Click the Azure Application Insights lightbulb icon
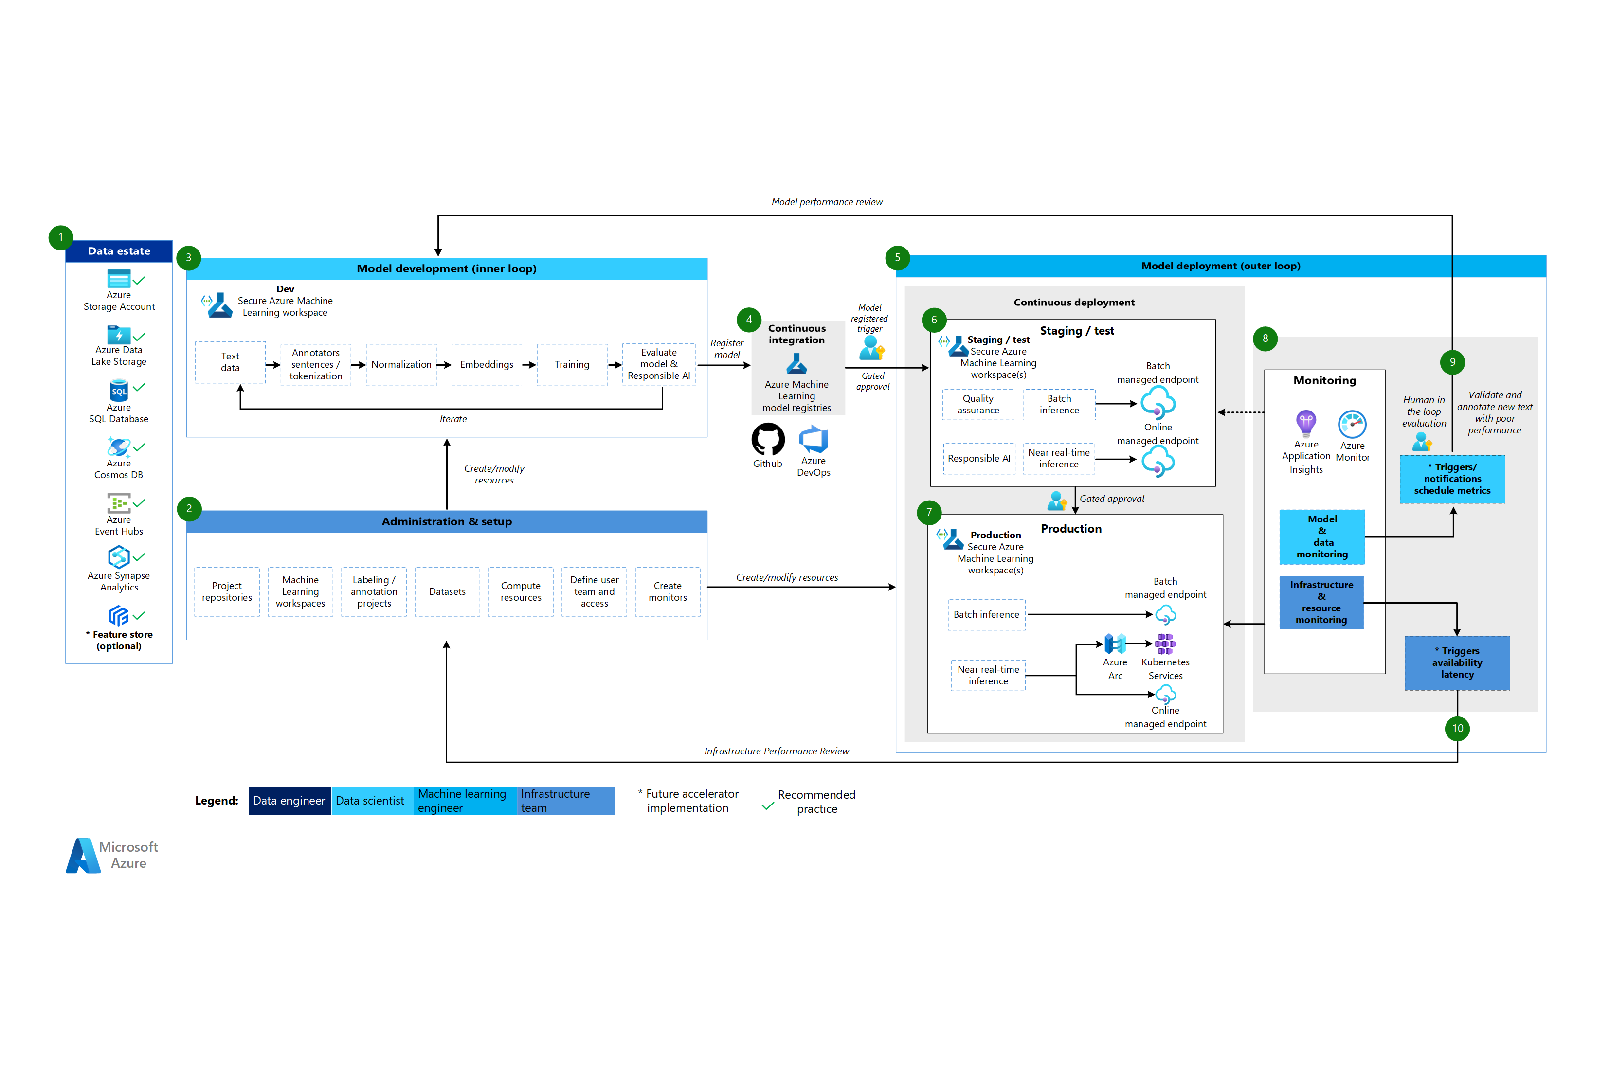This screenshot has width=1610, height=1073. (x=1305, y=424)
